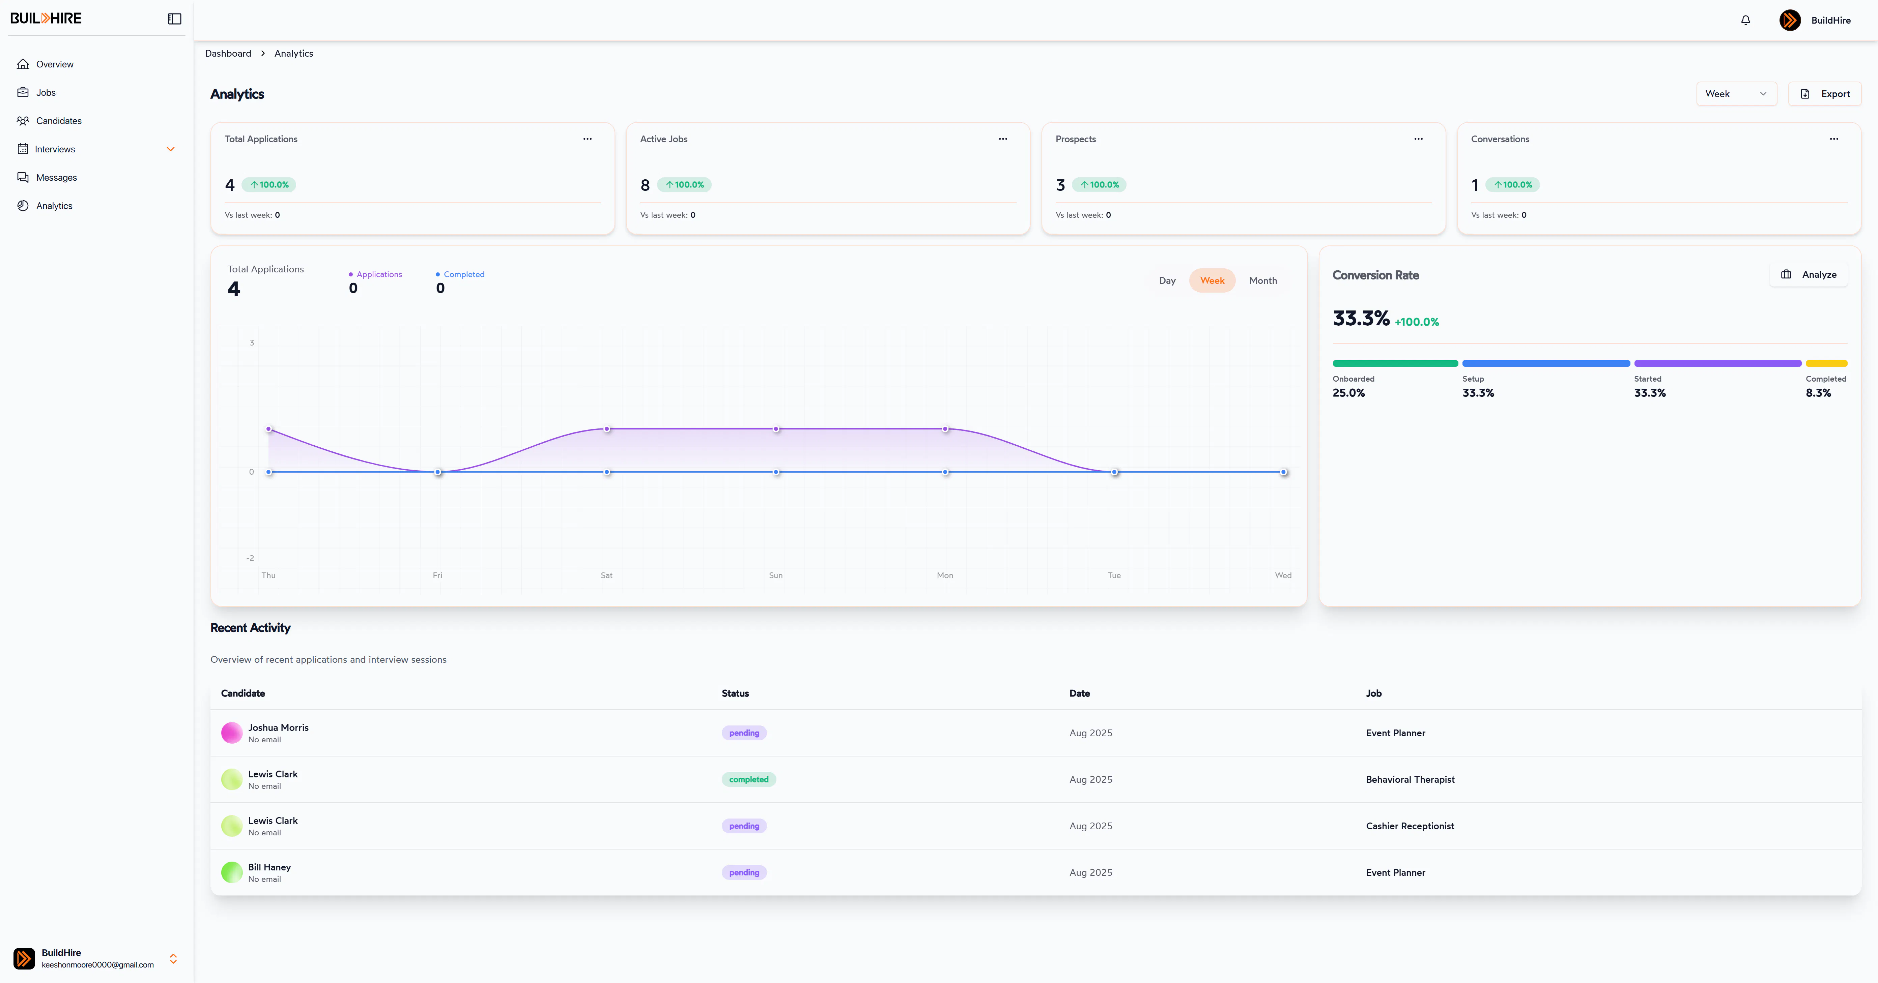1878x983 pixels.
Task: Expand the account switcher at sidebar bottom
Action: tap(173, 959)
